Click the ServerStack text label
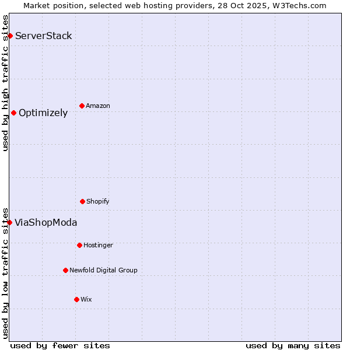Viewport: 350px width, 350px height. 44,36
